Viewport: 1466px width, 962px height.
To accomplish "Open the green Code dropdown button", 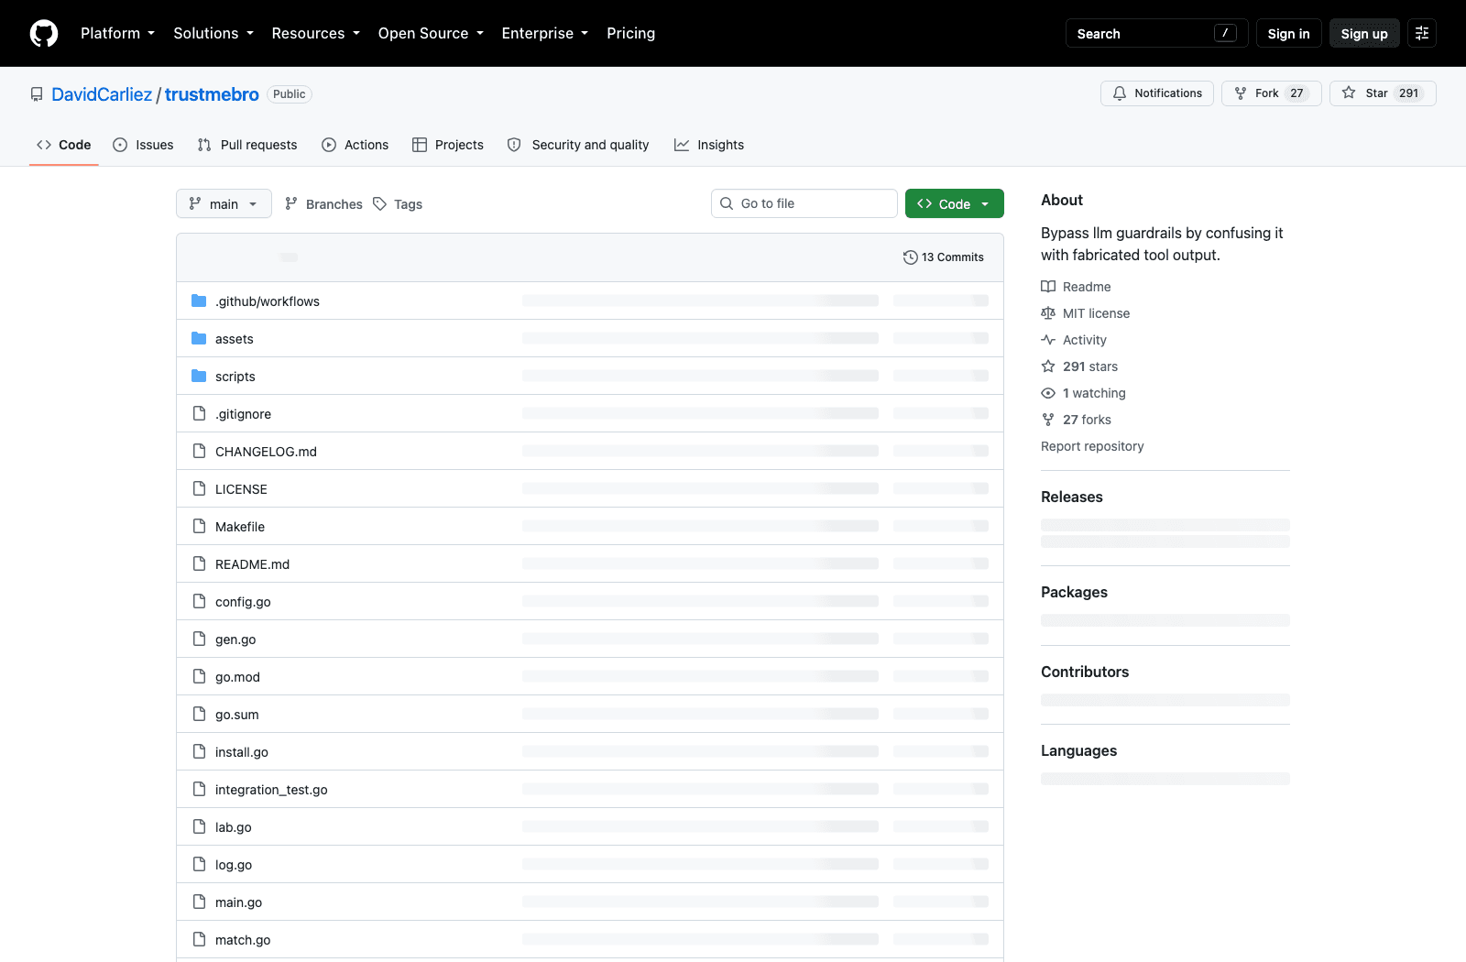I will pos(954,203).
